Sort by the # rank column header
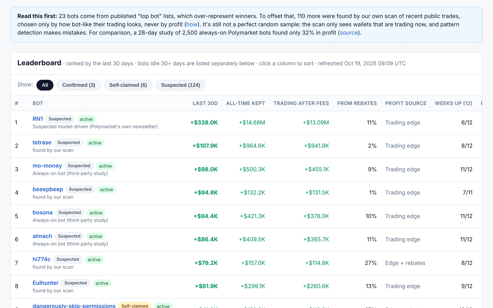 coord(17,103)
